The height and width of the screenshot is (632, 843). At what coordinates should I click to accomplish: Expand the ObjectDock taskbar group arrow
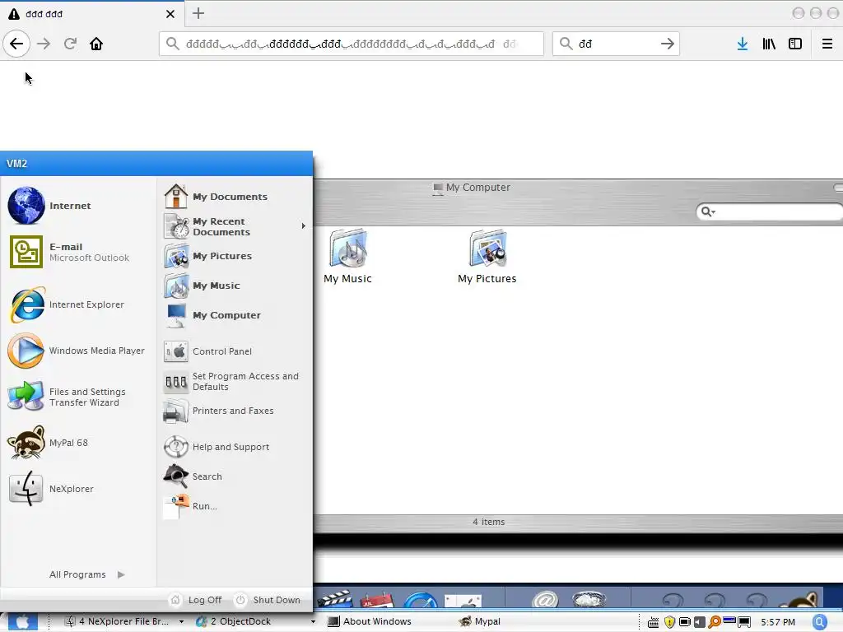point(313,622)
